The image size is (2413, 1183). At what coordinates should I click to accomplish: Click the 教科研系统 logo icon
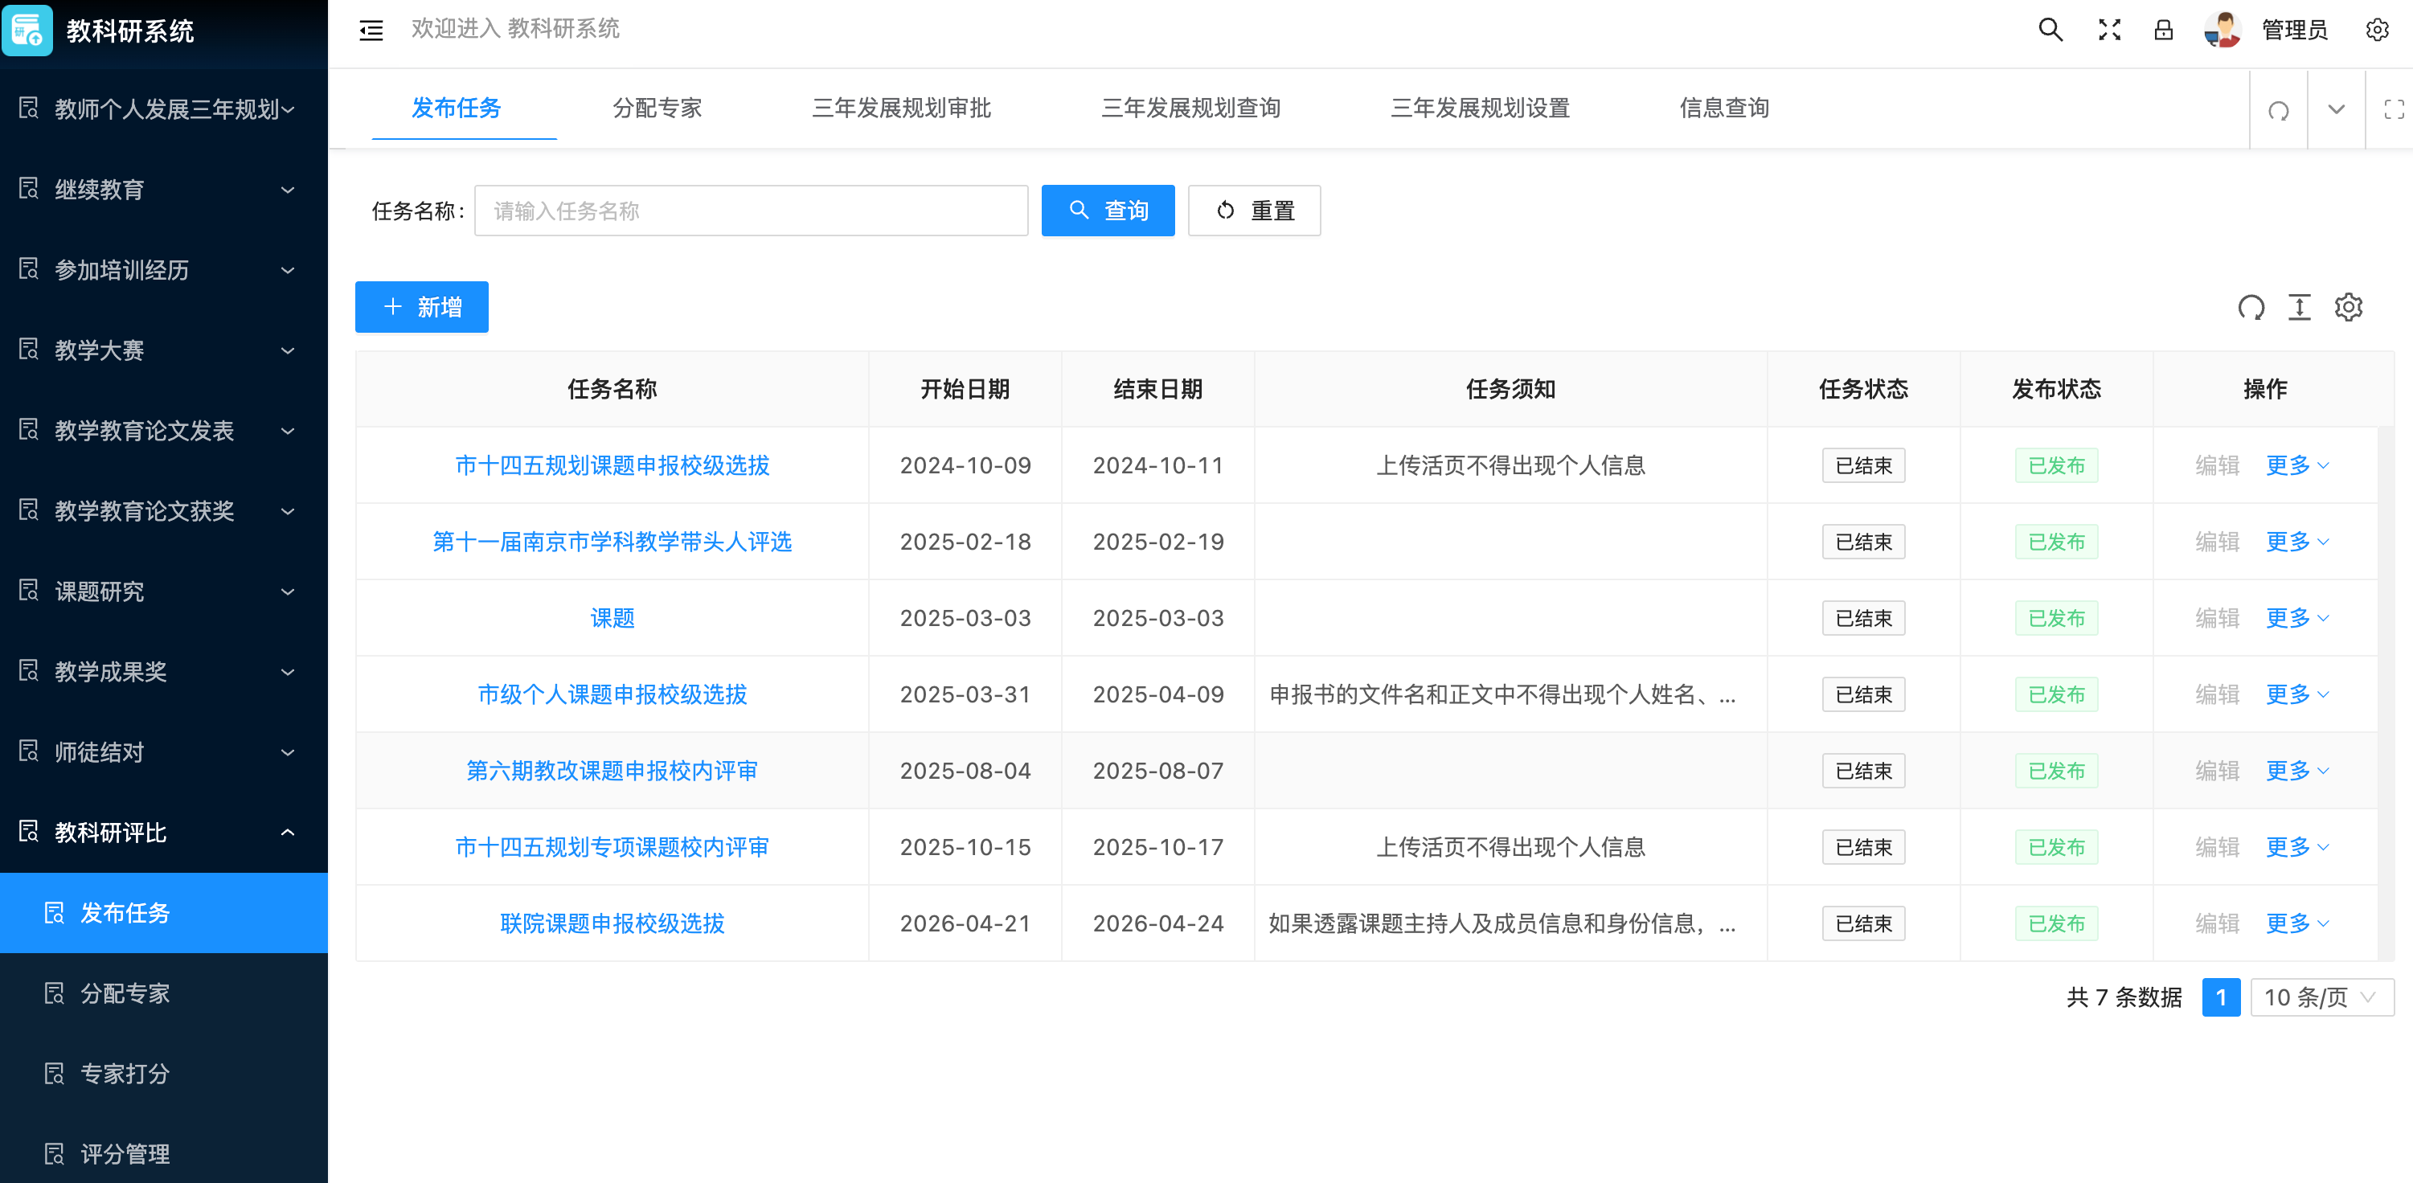(27, 30)
